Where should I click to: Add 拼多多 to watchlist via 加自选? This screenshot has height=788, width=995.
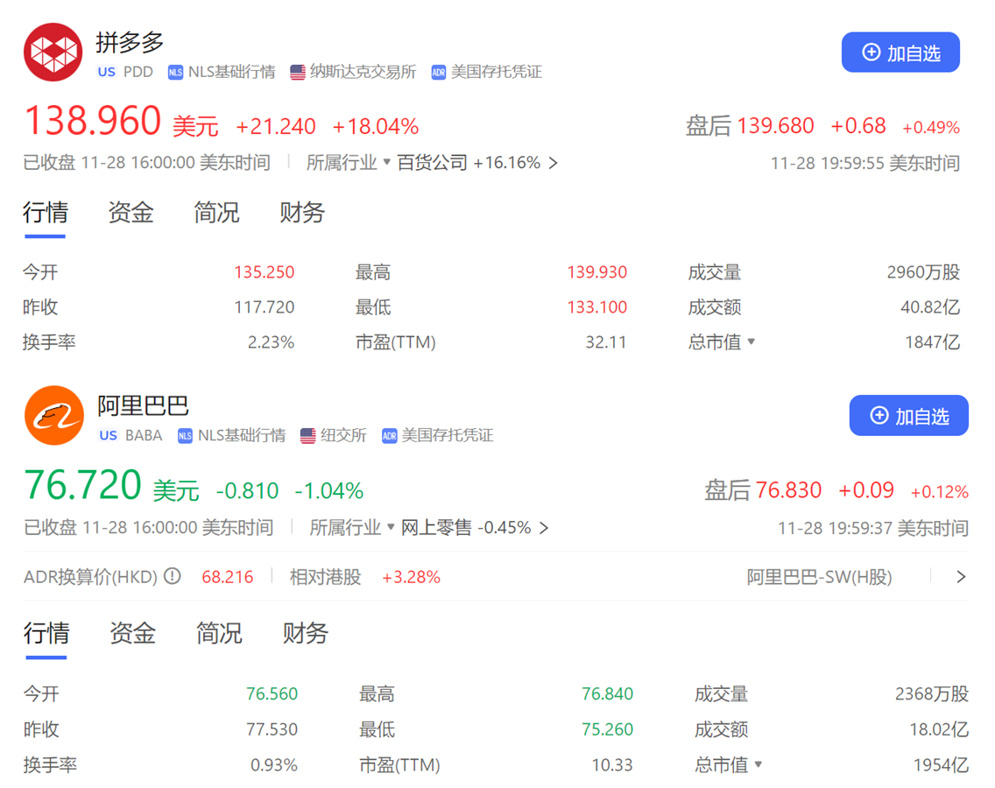pos(900,53)
